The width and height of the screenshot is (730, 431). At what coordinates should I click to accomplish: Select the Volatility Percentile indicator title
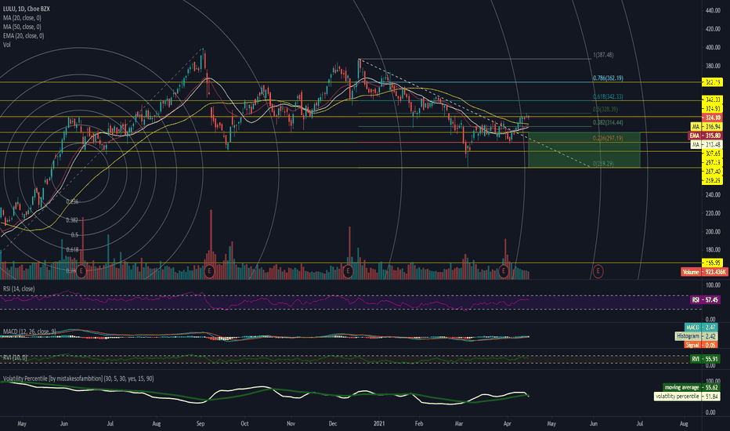78,378
